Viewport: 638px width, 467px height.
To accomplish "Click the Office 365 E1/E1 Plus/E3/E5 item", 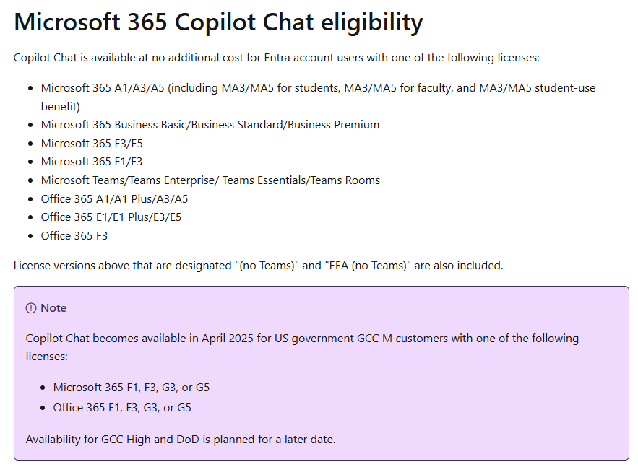I will [111, 217].
